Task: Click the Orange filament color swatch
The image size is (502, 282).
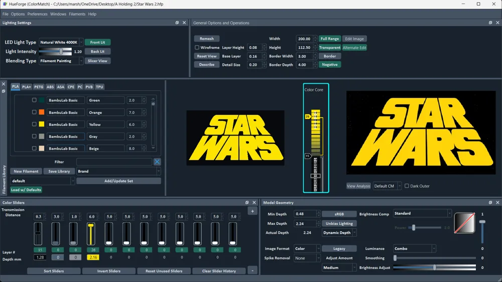Action: (x=42, y=112)
